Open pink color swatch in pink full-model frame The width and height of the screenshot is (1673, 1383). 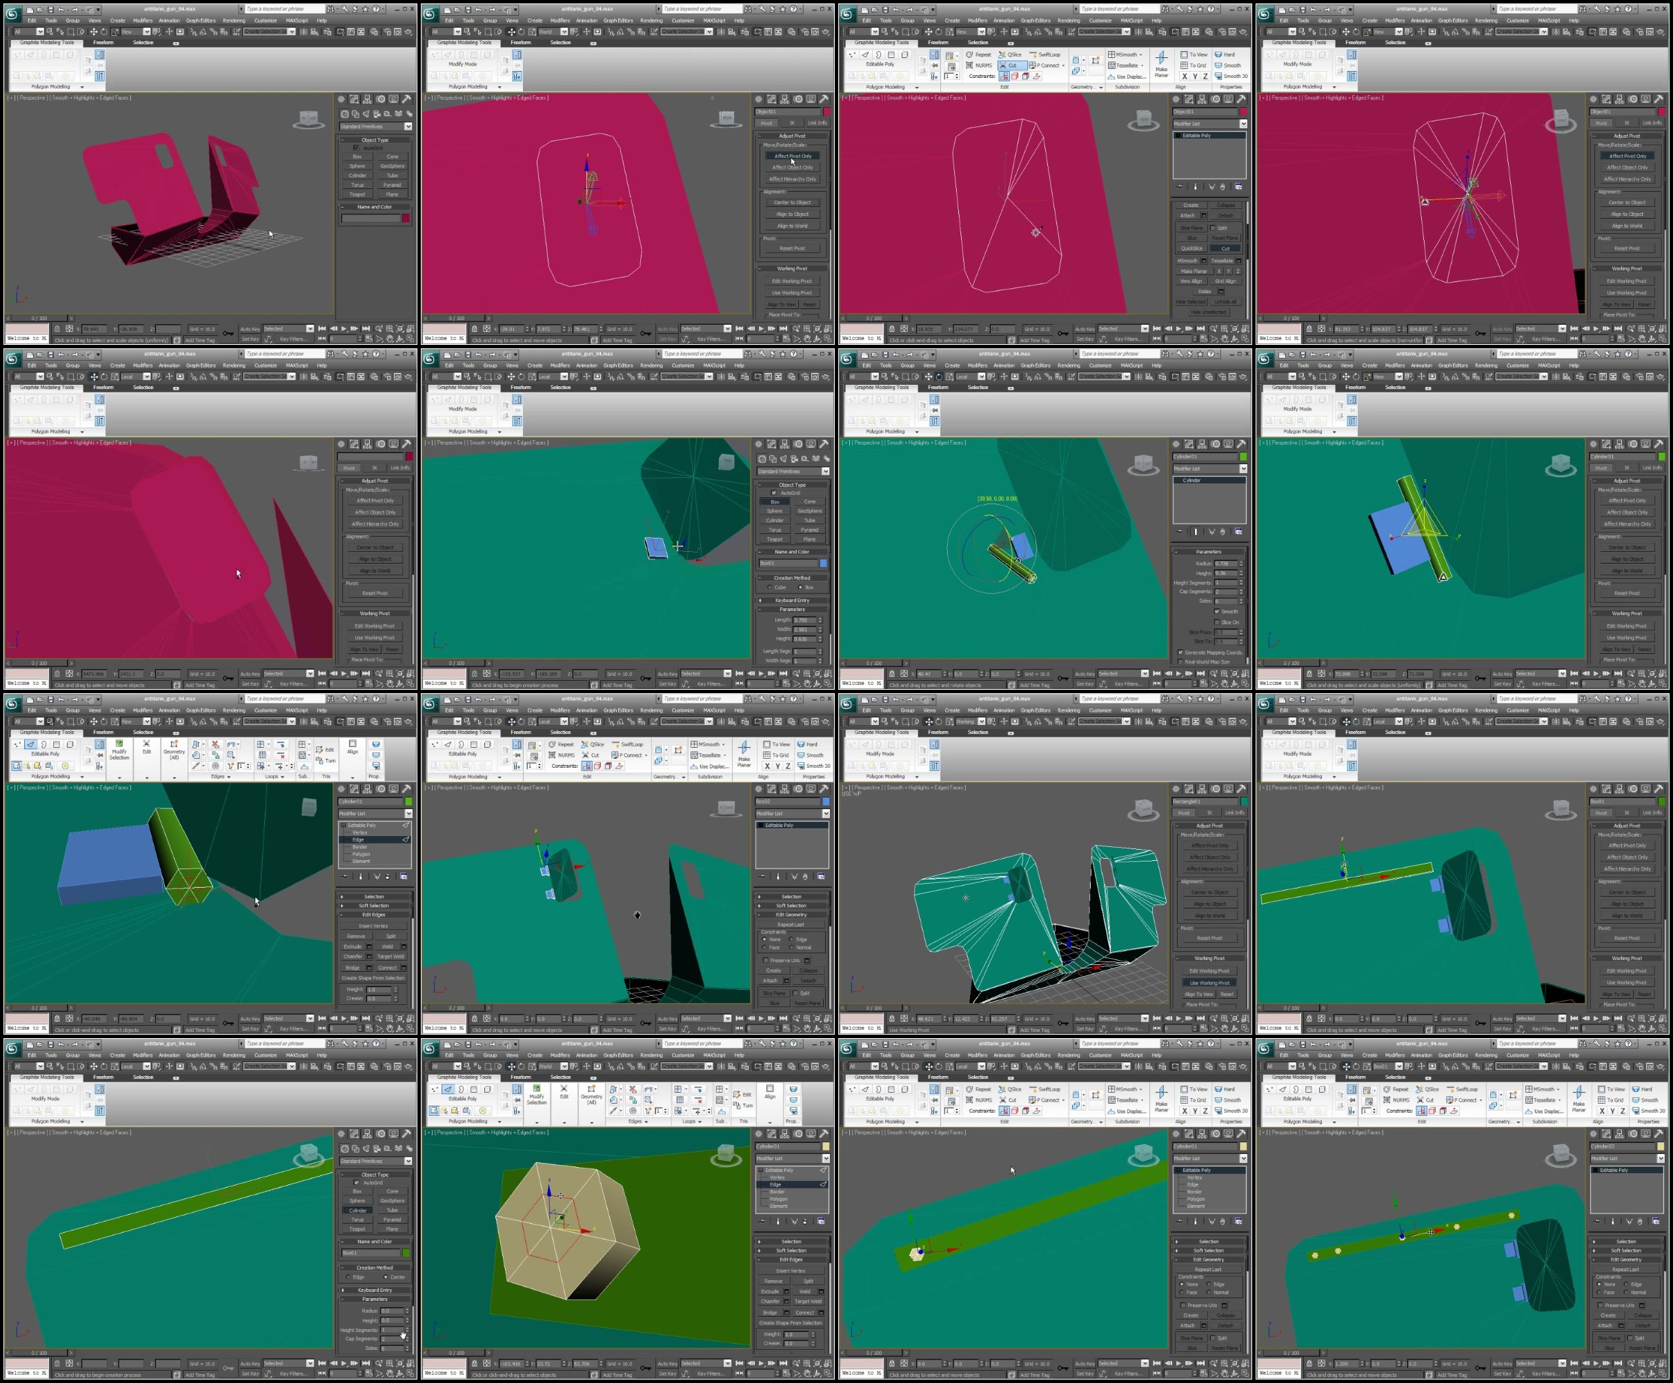coord(406,217)
